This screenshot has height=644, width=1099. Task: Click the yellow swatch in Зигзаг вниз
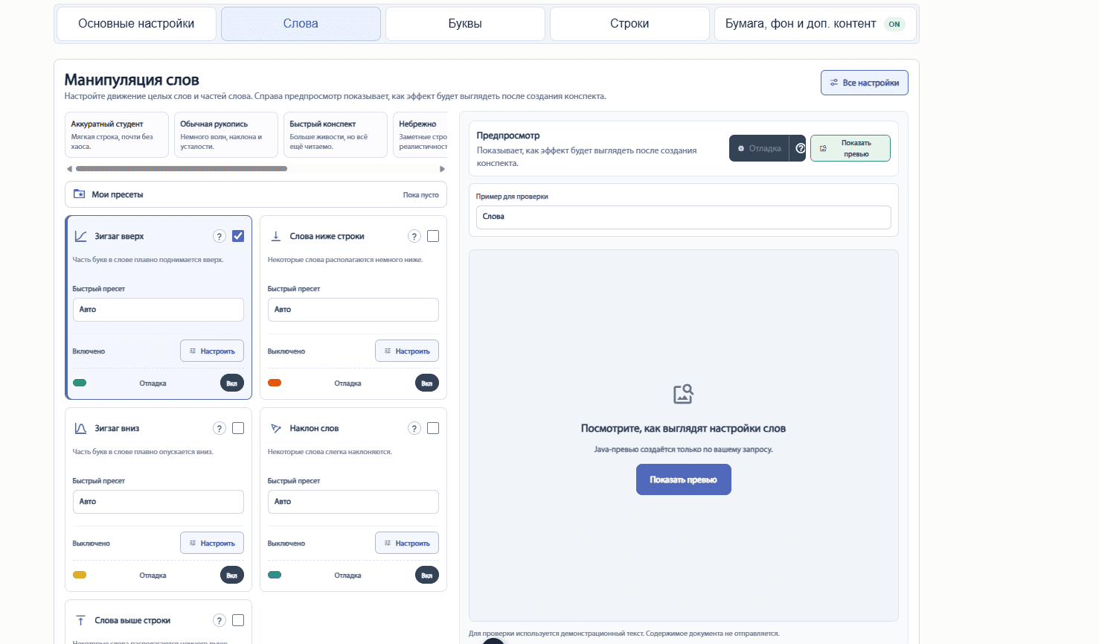pos(80,575)
